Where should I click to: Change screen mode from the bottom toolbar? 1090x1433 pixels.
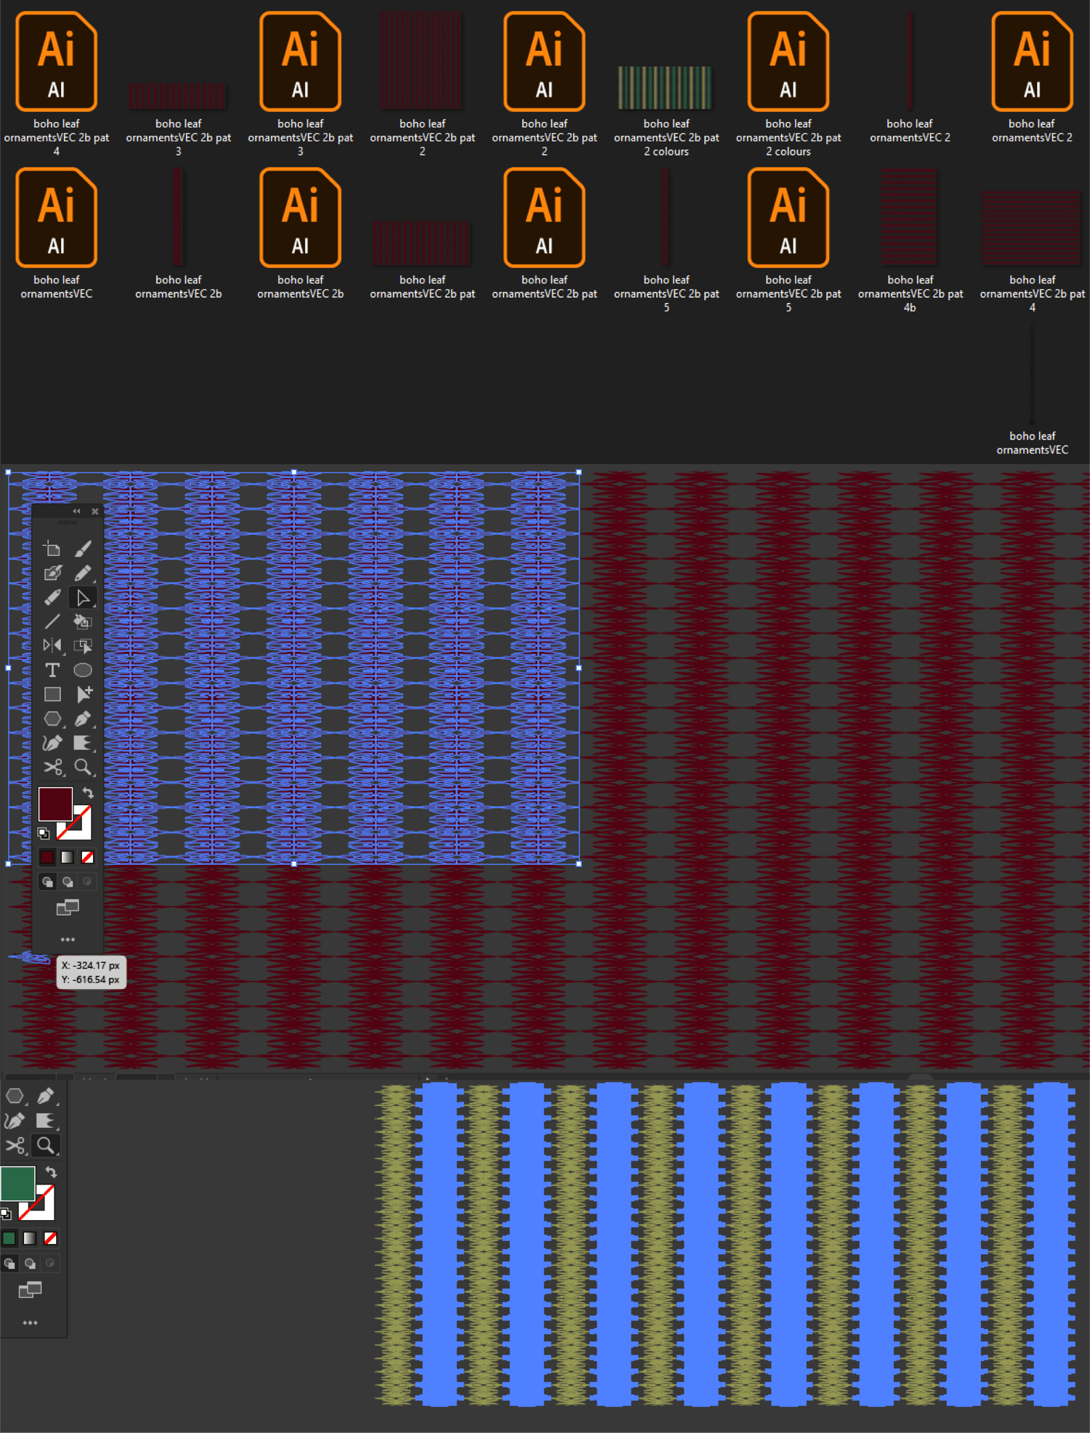point(30,1290)
